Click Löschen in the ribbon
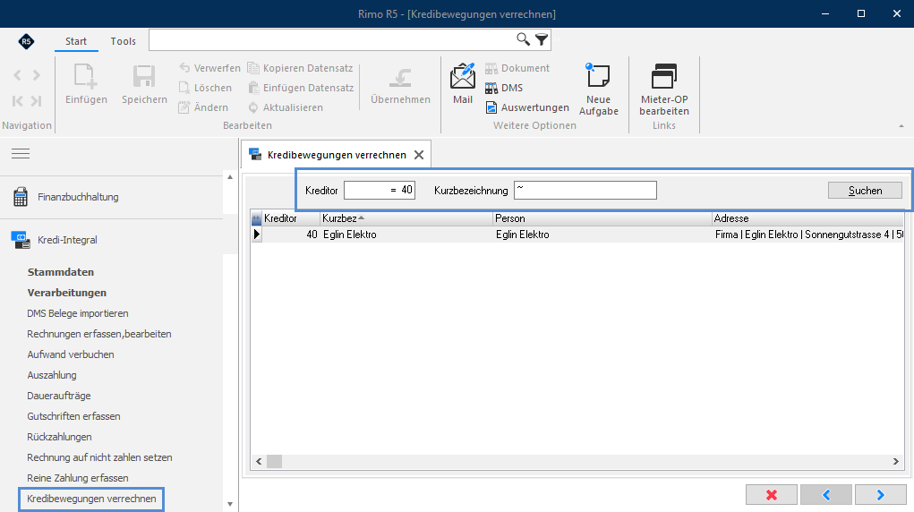 point(205,88)
